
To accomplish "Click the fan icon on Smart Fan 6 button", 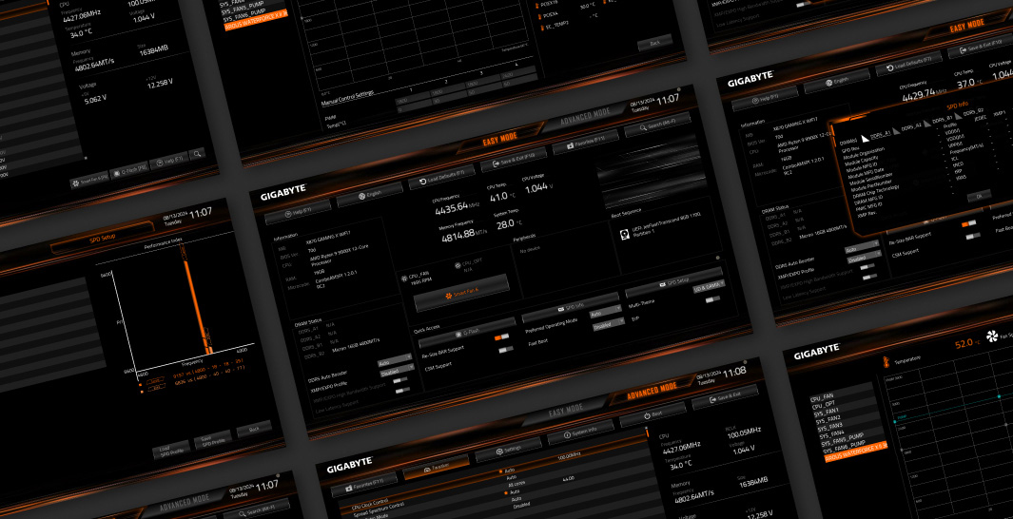I will 447,297.
